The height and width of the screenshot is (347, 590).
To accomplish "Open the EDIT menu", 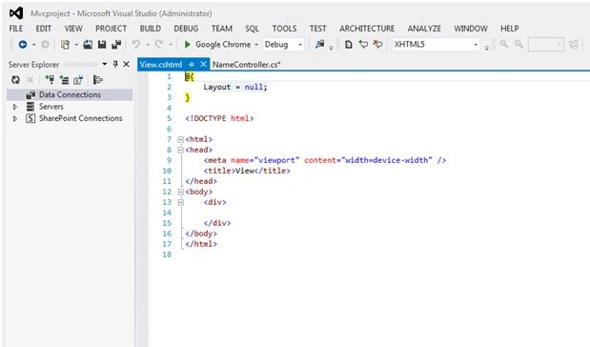I will coord(43,29).
